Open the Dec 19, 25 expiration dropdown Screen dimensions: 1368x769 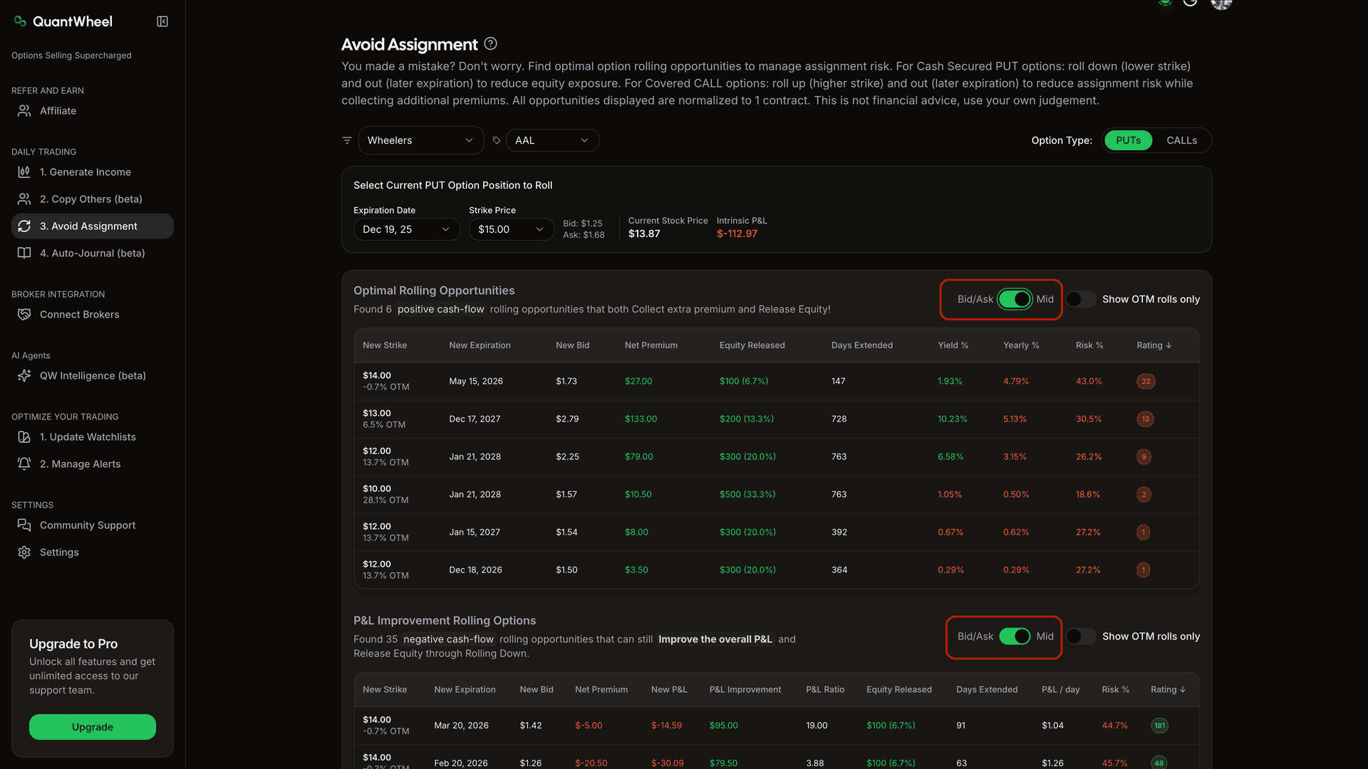point(406,229)
